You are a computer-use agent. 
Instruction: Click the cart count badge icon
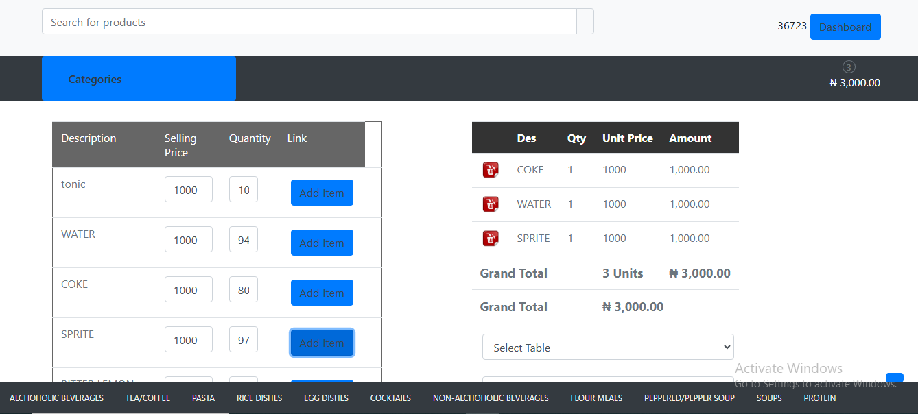(849, 67)
